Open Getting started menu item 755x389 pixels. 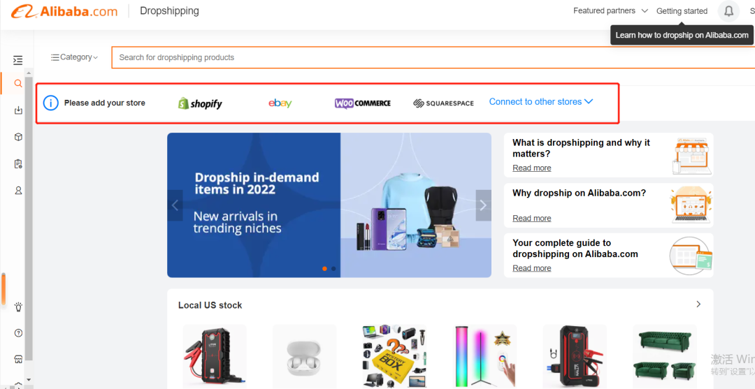[682, 11]
